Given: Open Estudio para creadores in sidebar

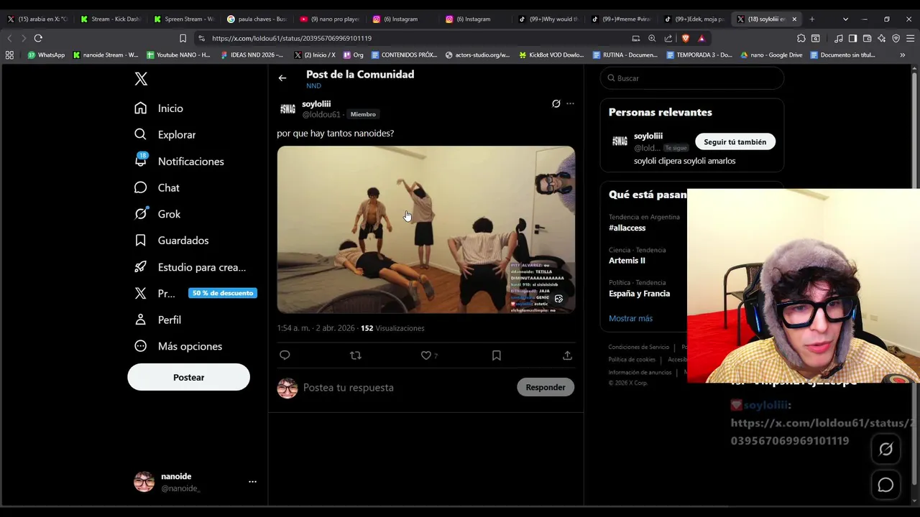Looking at the screenshot, I should point(190,267).
